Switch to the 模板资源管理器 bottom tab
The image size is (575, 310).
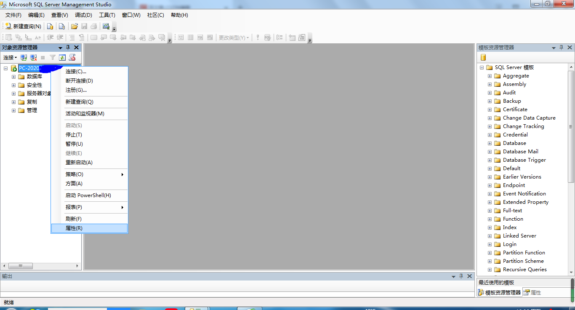click(x=500, y=292)
